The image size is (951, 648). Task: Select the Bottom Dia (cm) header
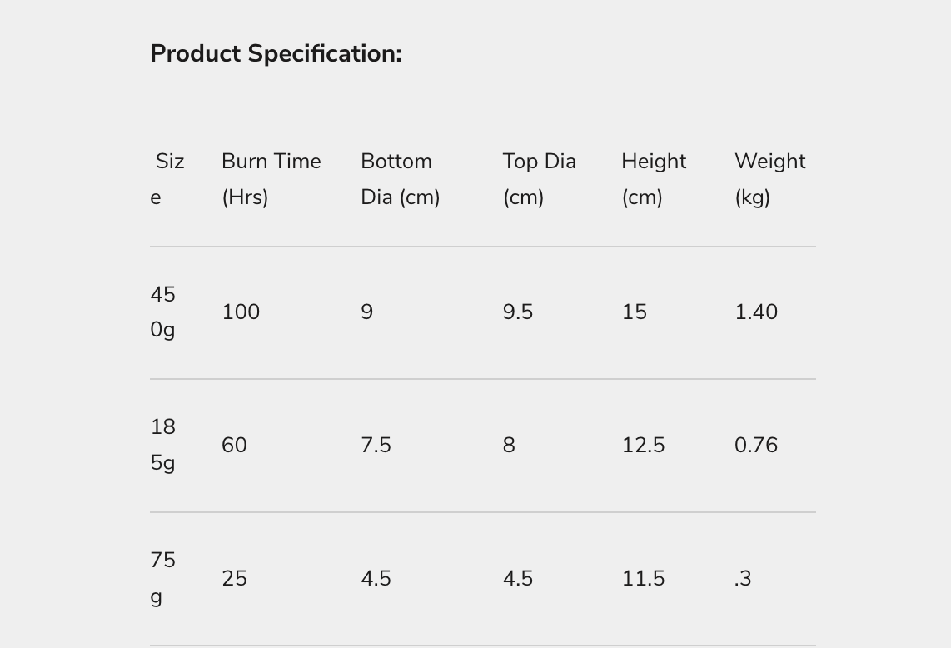[400, 178]
